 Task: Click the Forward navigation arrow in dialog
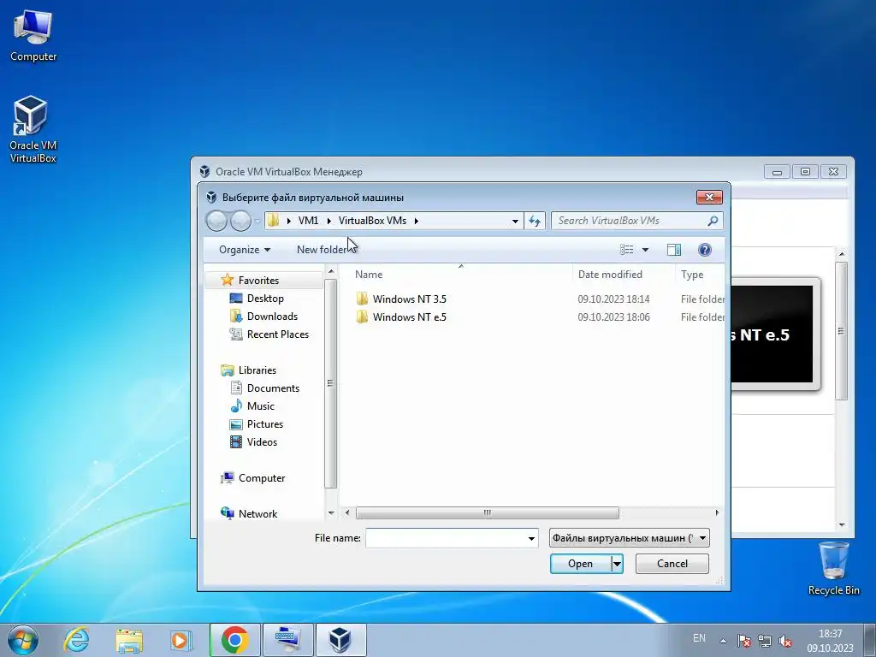(x=240, y=222)
